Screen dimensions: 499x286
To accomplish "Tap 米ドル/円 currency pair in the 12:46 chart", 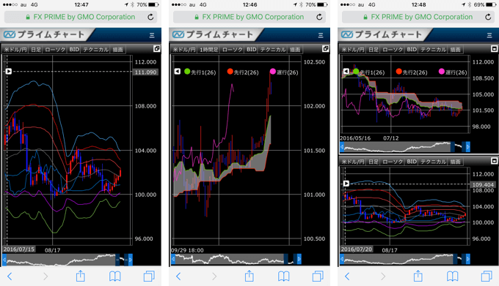I will [184, 50].
